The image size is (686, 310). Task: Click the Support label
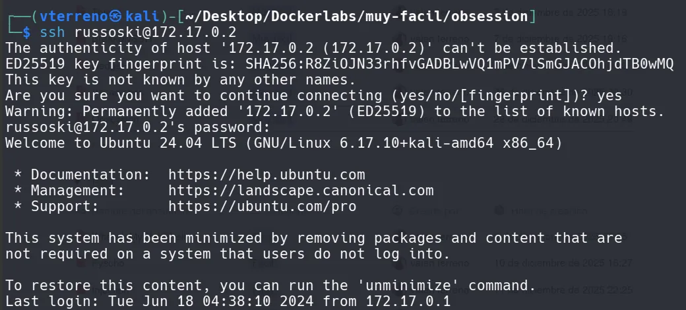(x=65, y=206)
